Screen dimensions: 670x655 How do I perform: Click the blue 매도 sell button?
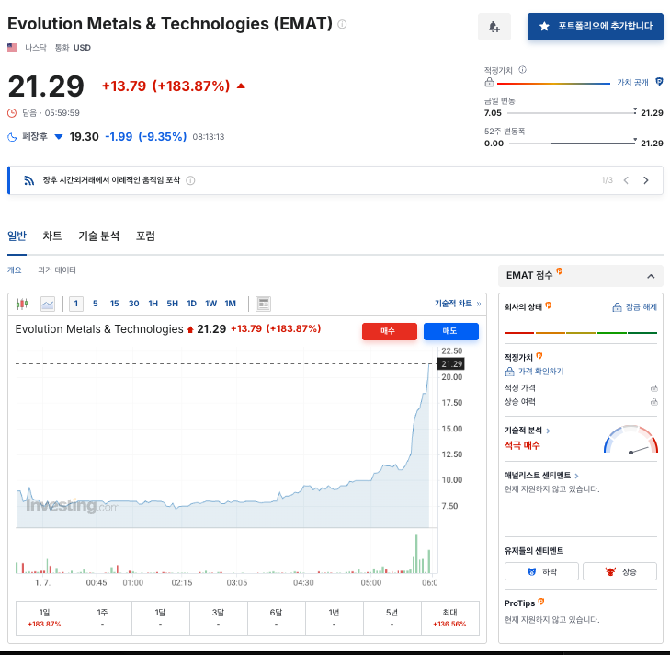(x=450, y=331)
